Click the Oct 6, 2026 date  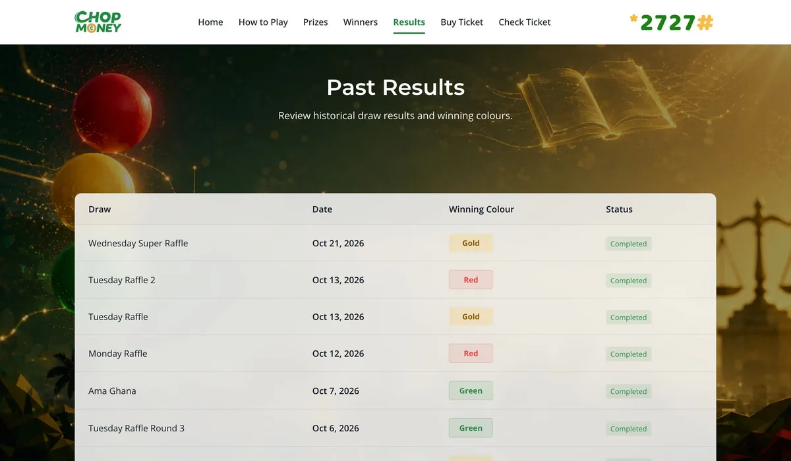[x=336, y=428]
